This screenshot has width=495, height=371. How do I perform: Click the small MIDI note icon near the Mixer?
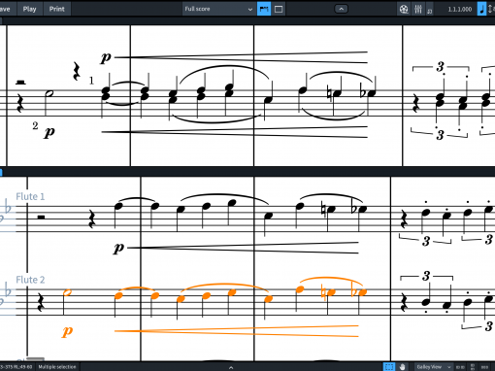point(430,11)
